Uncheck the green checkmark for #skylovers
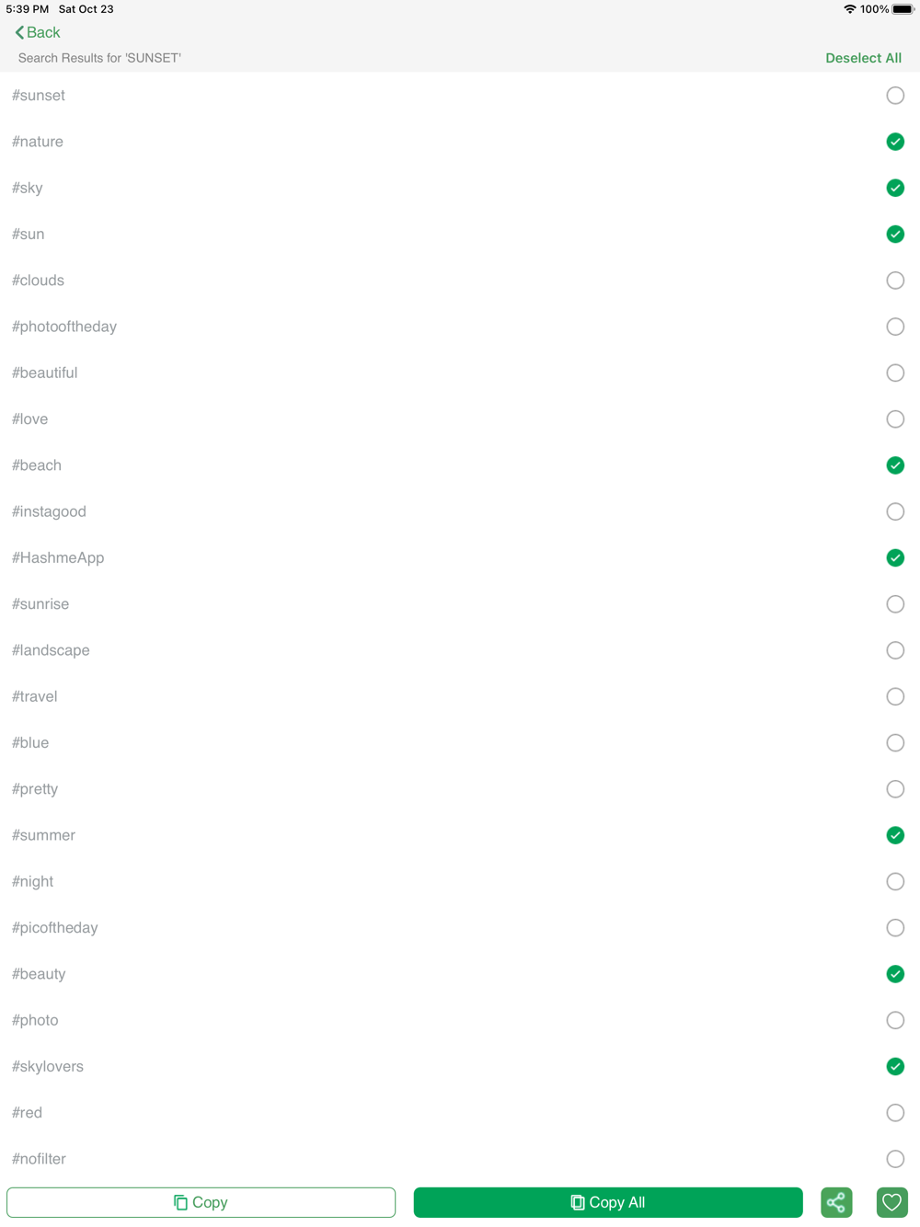The image size is (920, 1227). (895, 1067)
